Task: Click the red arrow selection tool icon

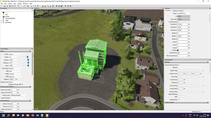Action: coord(38,6)
